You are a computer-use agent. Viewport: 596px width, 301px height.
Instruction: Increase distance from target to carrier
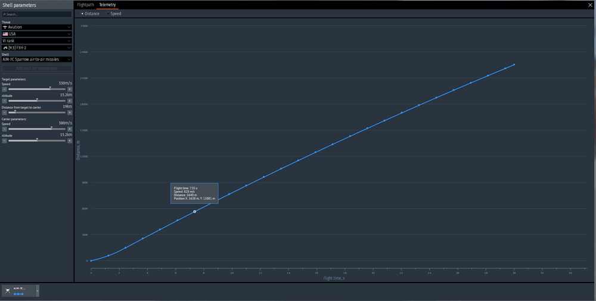(70, 113)
